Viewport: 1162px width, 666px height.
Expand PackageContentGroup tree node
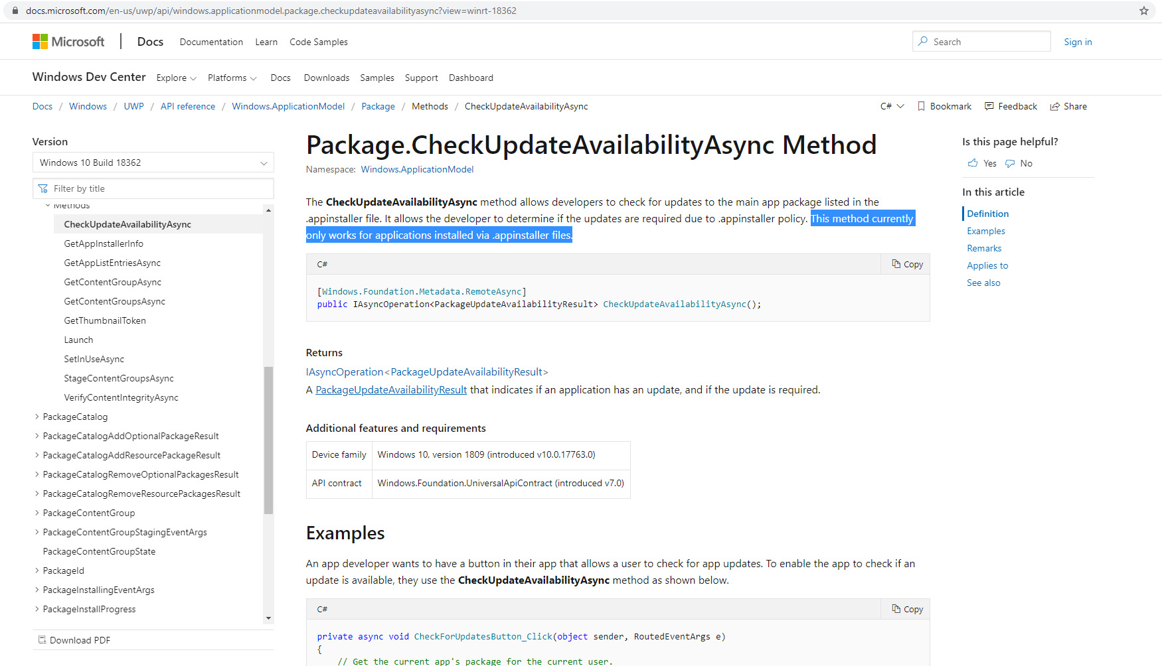(x=37, y=513)
